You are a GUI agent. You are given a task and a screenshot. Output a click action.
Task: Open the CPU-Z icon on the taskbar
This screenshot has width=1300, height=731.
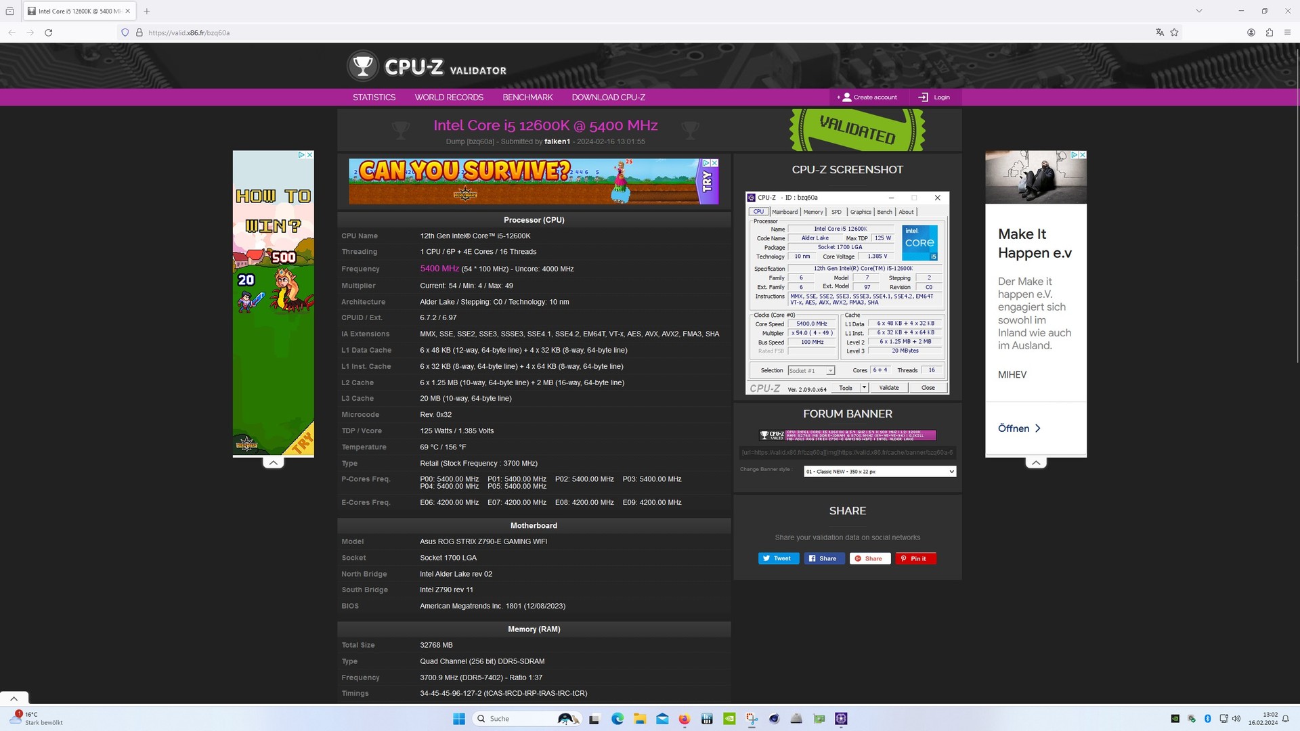click(841, 719)
